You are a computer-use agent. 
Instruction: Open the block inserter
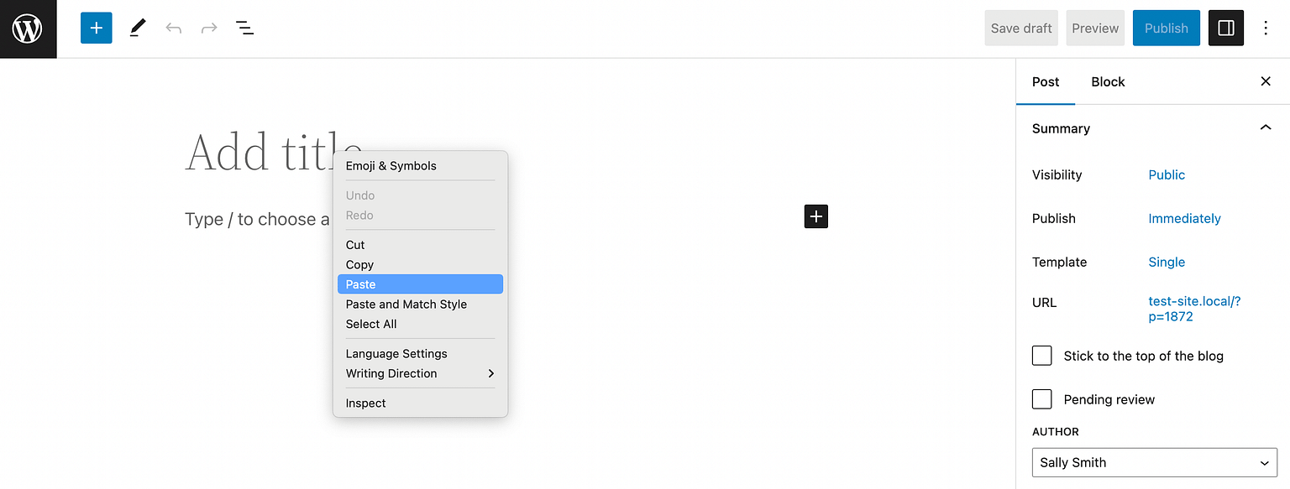click(96, 28)
